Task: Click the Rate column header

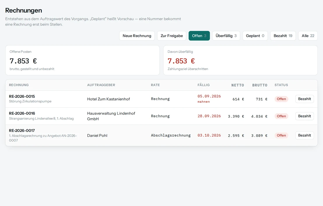Action: (155, 85)
